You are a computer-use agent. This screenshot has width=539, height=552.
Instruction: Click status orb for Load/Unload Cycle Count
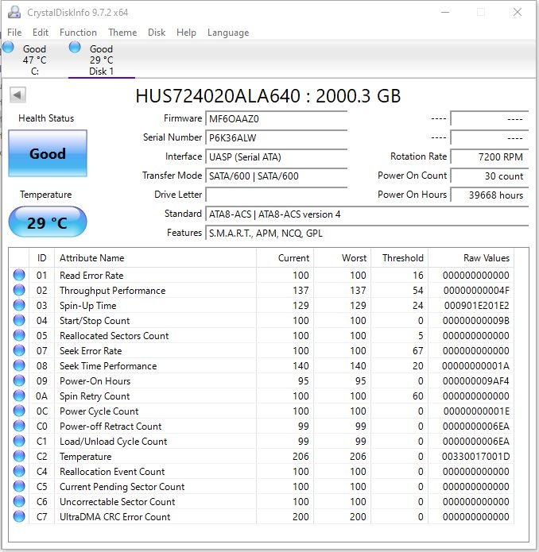[19, 441]
